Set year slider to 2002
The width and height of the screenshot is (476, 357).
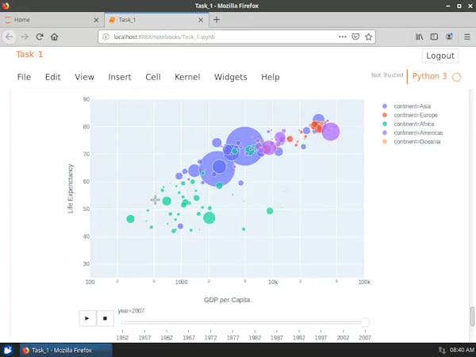(343, 337)
